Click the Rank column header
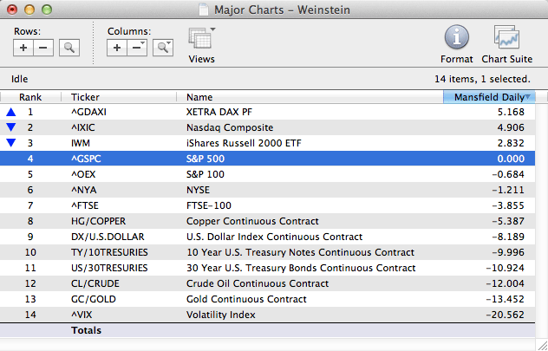 tap(31, 97)
